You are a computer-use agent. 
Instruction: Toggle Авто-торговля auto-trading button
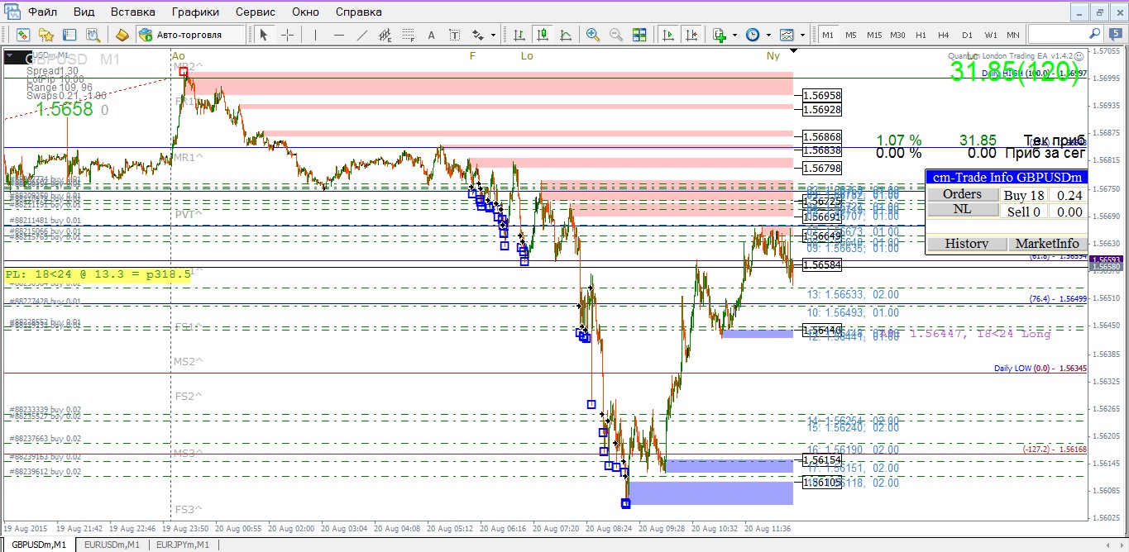[x=191, y=35]
